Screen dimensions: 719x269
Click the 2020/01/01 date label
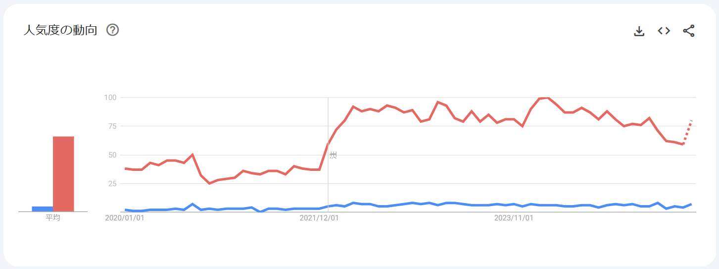pos(125,218)
